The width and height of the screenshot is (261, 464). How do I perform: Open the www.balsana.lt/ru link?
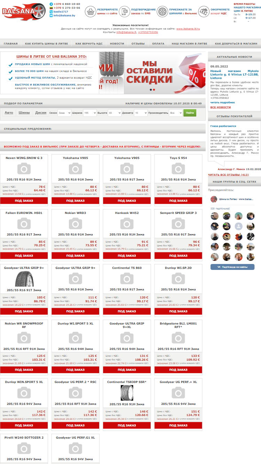point(188,29)
